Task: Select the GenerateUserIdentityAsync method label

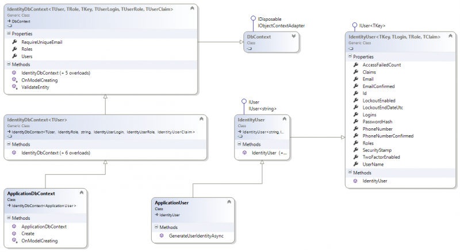Action: coord(196,236)
